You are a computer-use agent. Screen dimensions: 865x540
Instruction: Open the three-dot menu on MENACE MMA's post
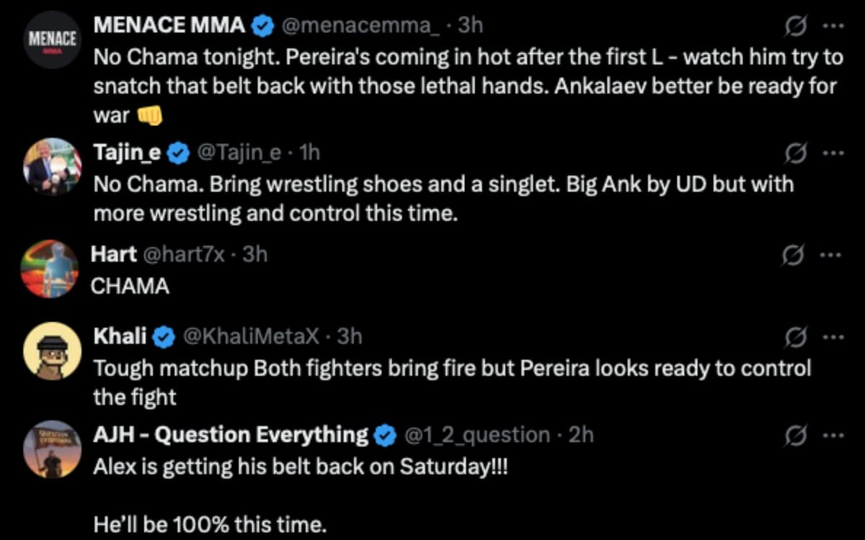coord(834,24)
